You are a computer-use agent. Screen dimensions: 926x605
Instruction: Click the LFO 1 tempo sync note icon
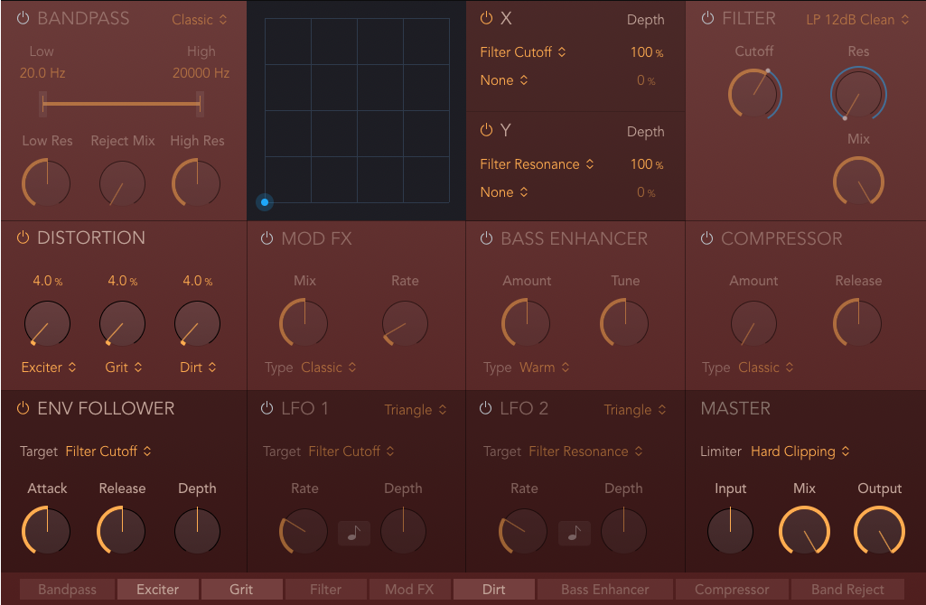click(x=354, y=533)
